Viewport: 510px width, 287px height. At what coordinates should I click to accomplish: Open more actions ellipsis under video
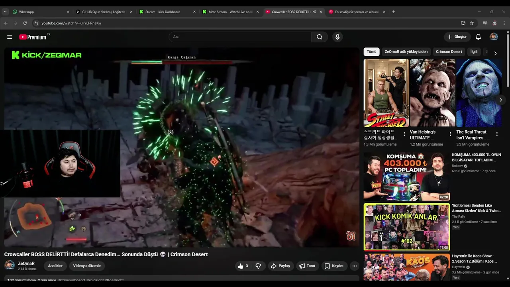tap(355, 266)
